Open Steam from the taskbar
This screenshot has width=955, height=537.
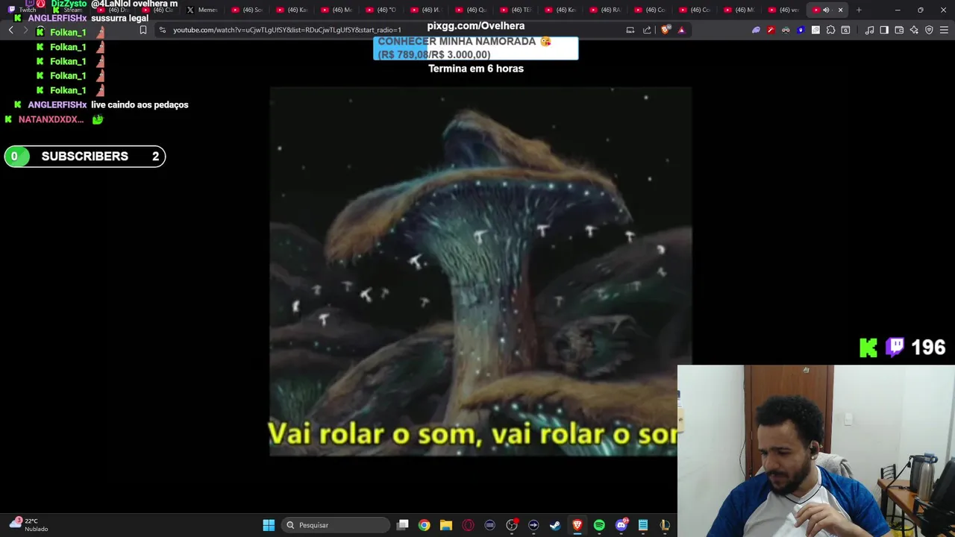[x=555, y=525]
